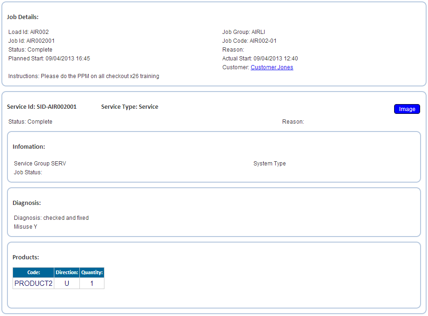Click the Load Id AIR002 text
This screenshot has height=316, width=428.
(28, 32)
